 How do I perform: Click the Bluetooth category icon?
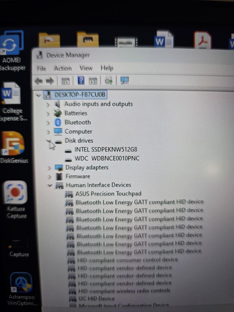(x=58, y=122)
